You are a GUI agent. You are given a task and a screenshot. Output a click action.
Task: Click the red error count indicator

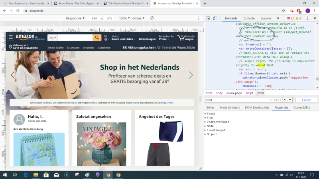tap(291, 18)
